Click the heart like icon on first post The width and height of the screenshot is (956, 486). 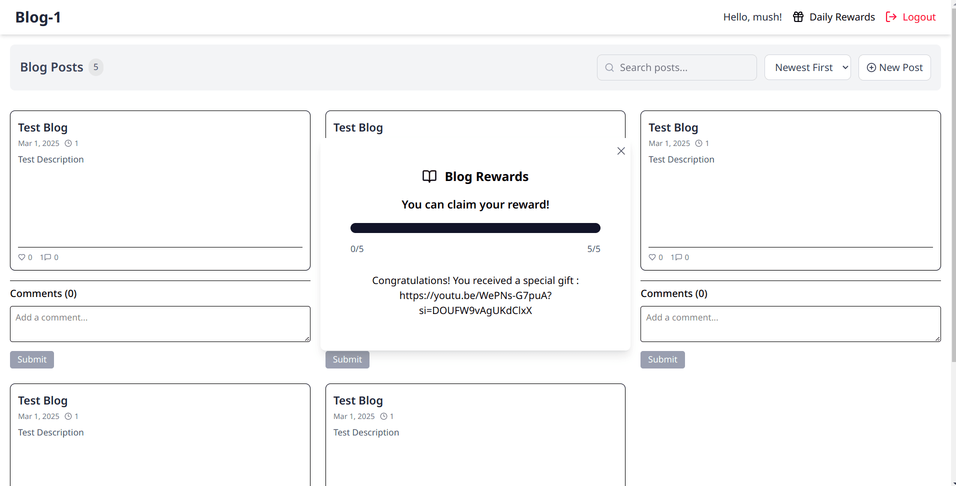tap(21, 257)
